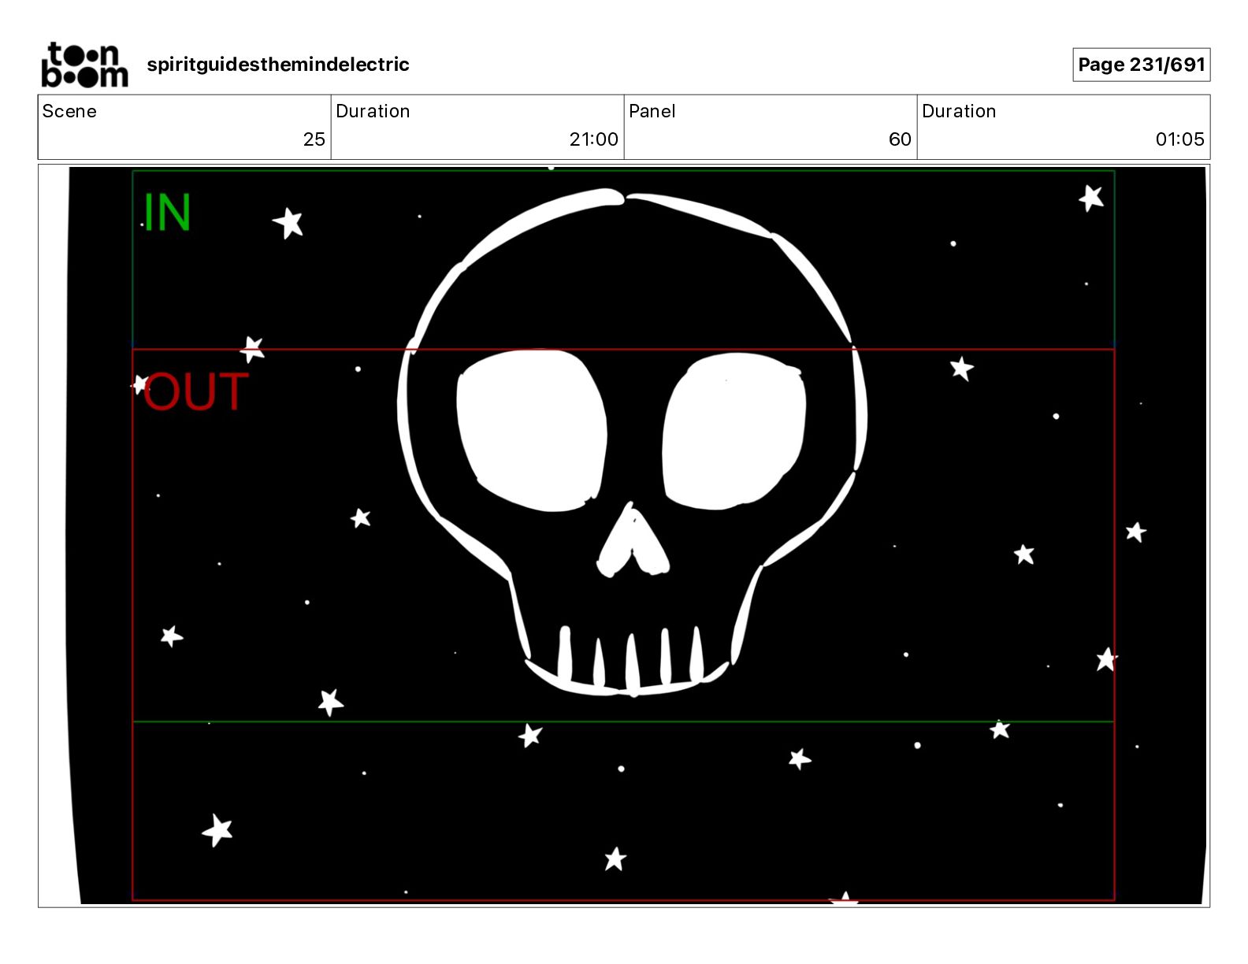Click the Duration label next to Panel
The height and width of the screenshot is (964, 1248).
(x=959, y=111)
